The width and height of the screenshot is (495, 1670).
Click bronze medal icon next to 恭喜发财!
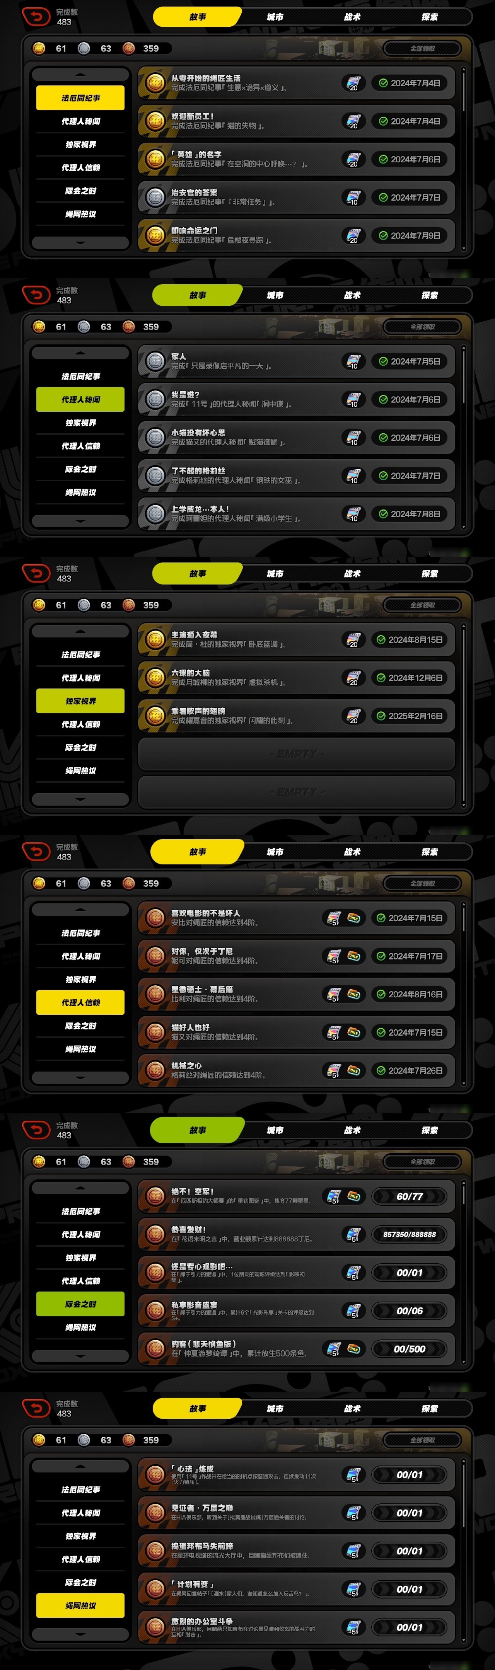click(155, 1234)
